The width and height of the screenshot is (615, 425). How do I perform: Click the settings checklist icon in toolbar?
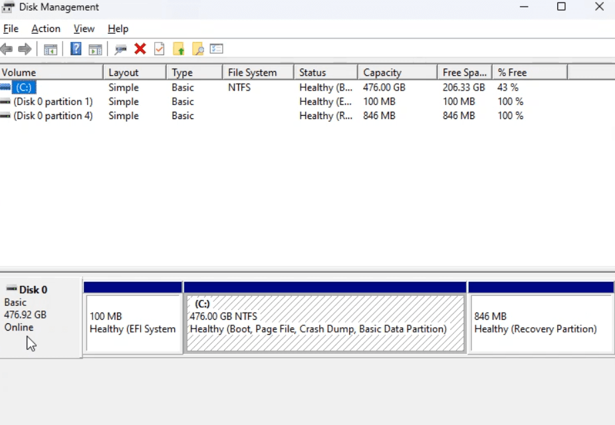pyautogui.click(x=216, y=49)
